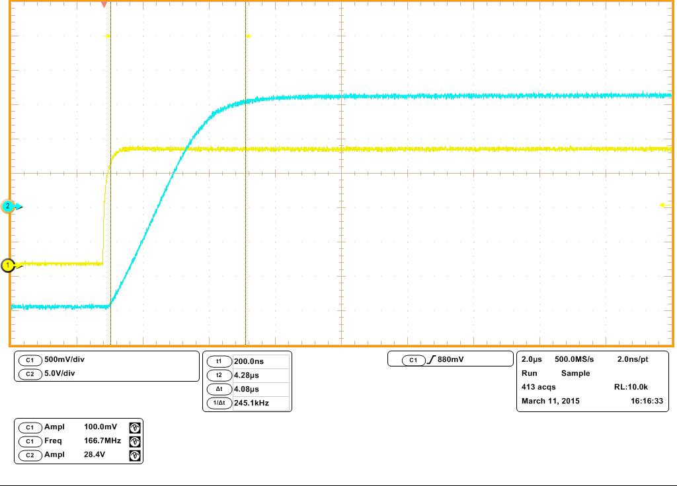
Task: Click the channel 2 ground marker
Action: (8, 207)
